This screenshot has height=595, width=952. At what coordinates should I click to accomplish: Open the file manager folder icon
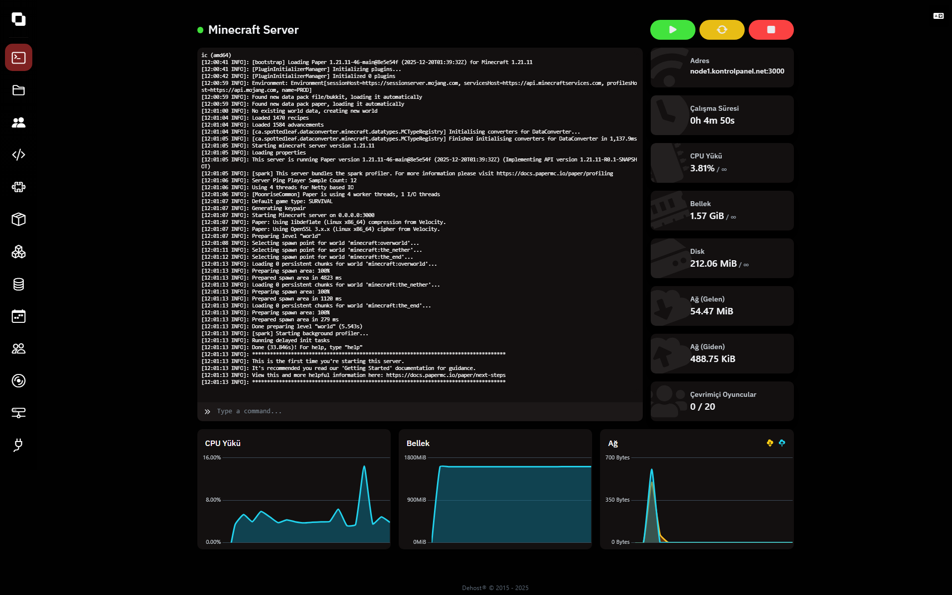pyautogui.click(x=18, y=90)
